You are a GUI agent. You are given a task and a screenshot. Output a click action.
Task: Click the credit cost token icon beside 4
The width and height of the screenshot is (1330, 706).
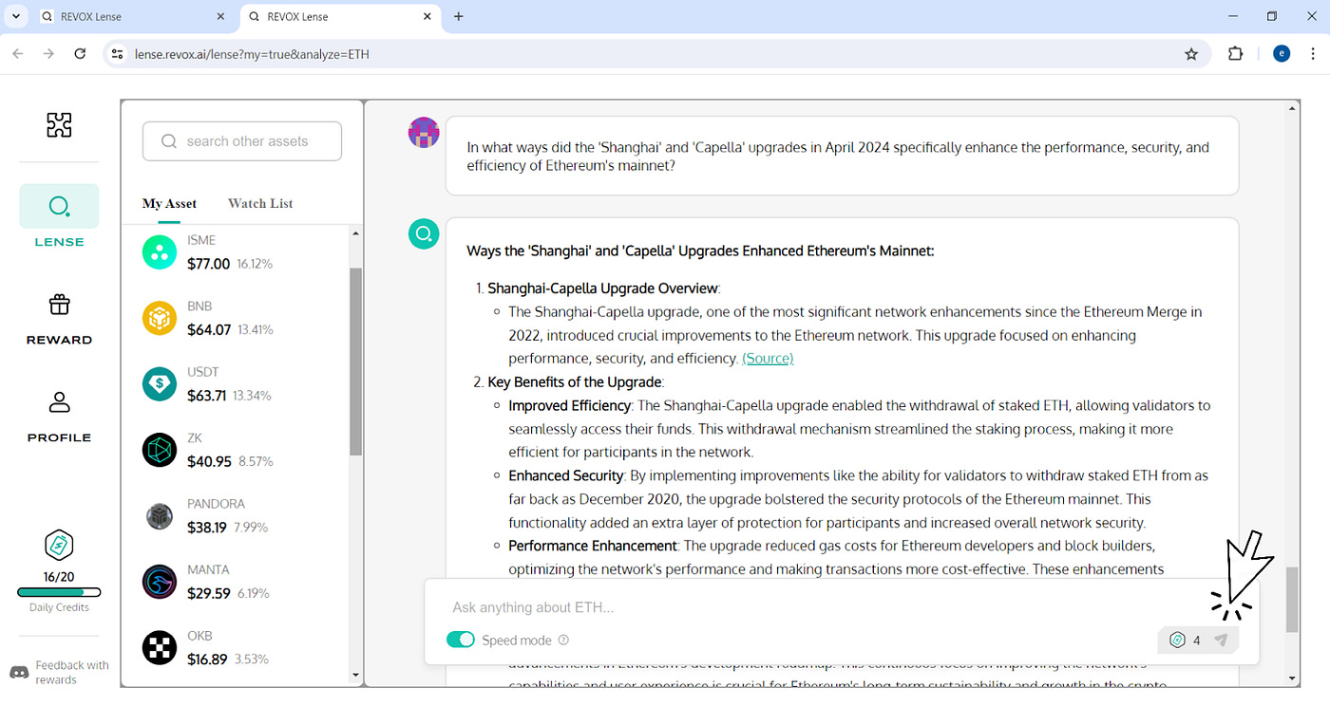tap(1177, 641)
